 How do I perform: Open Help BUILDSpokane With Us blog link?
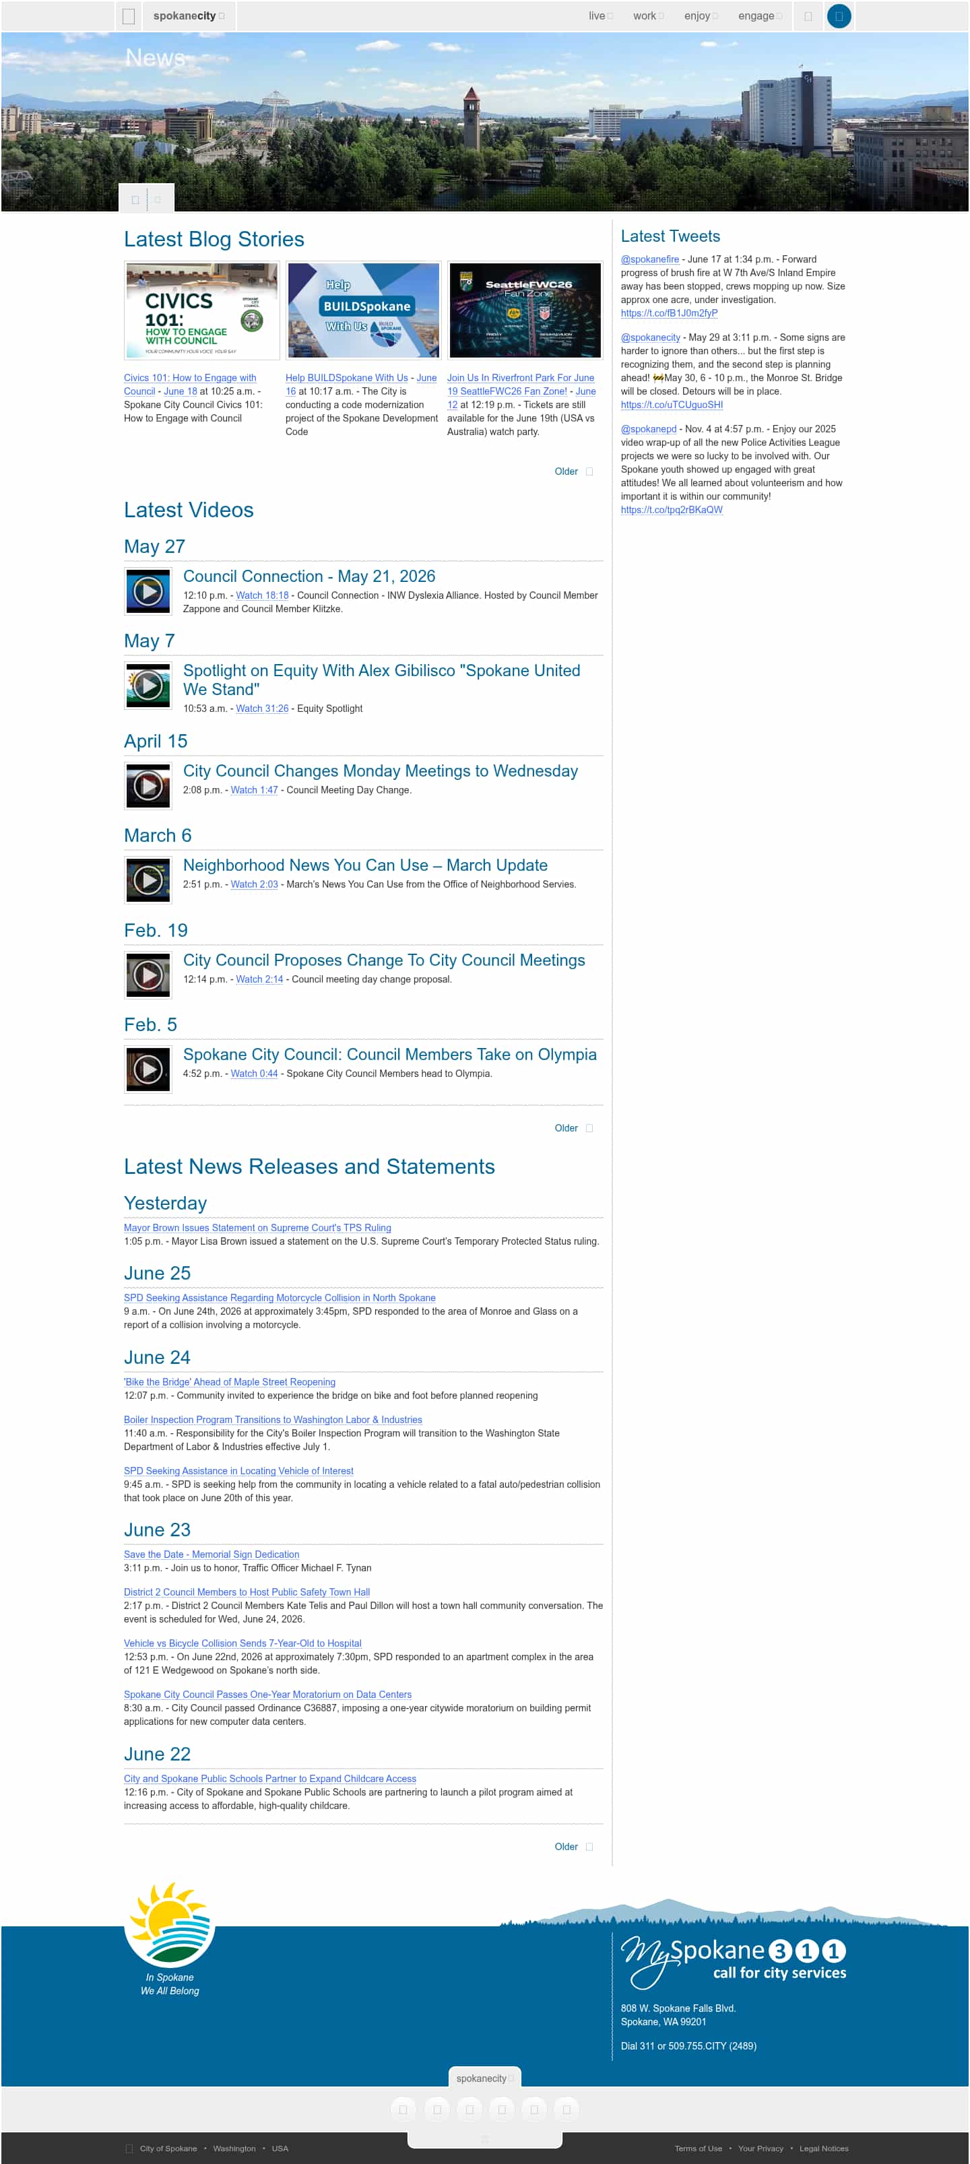(x=346, y=377)
